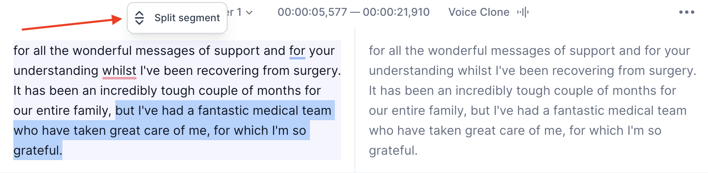
Task: Click the waveform icon beside Voice Clone
Action: [x=523, y=12]
